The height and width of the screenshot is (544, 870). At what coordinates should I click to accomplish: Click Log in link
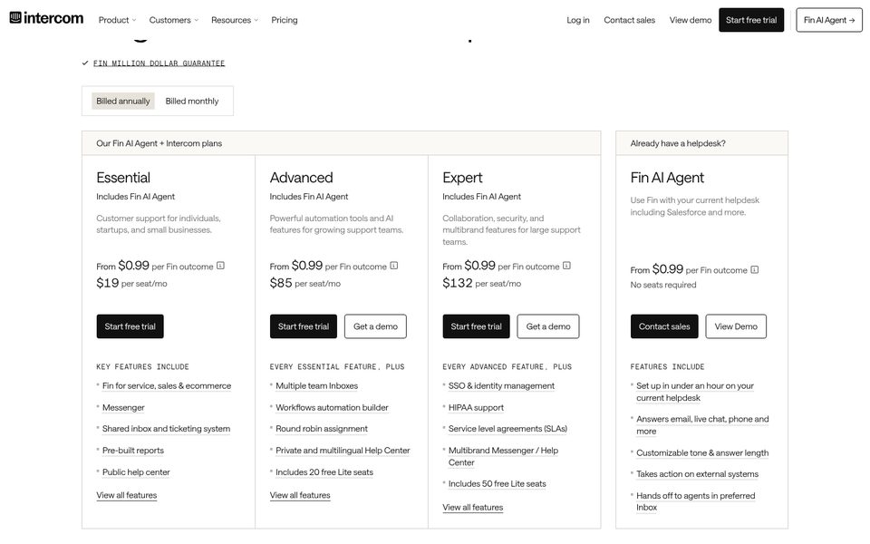[578, 20]
